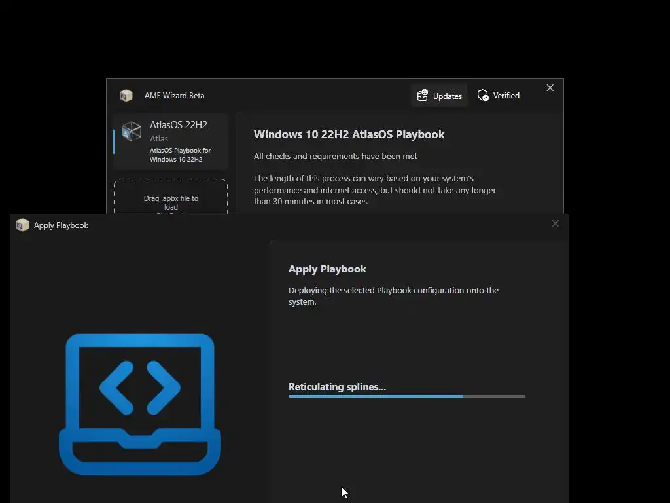Image resolution: width=670 pixels, height=503 pixels.
Task: Click the AtlasOS cube playbook icon
Action: pos(131,131)
